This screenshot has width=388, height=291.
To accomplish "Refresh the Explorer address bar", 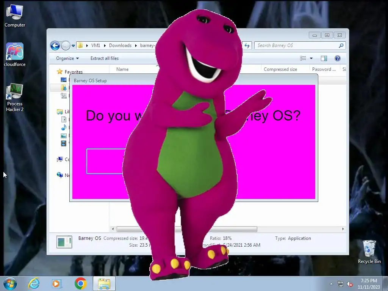I will pos(247,45).
